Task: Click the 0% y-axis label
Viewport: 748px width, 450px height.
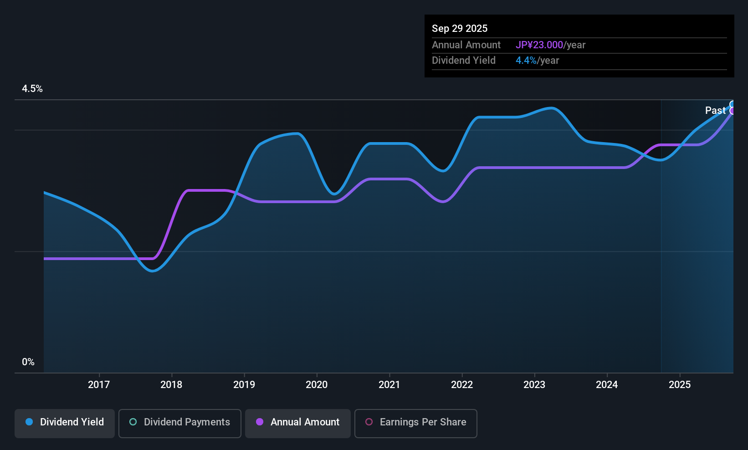Action: pyautogui.click(x=28, y=362)
